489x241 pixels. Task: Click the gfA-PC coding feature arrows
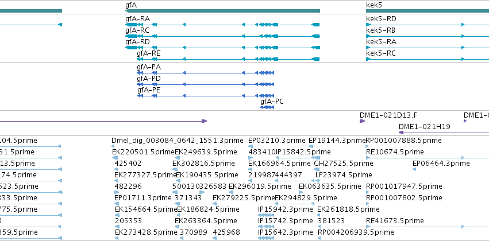pos(267,107)
